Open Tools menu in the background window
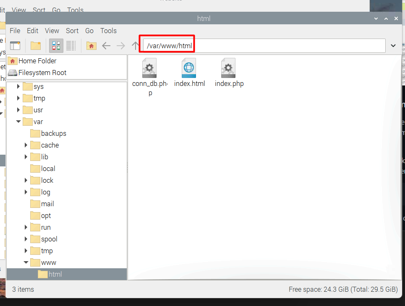This screenshot has height=306, width=405. 75,10
